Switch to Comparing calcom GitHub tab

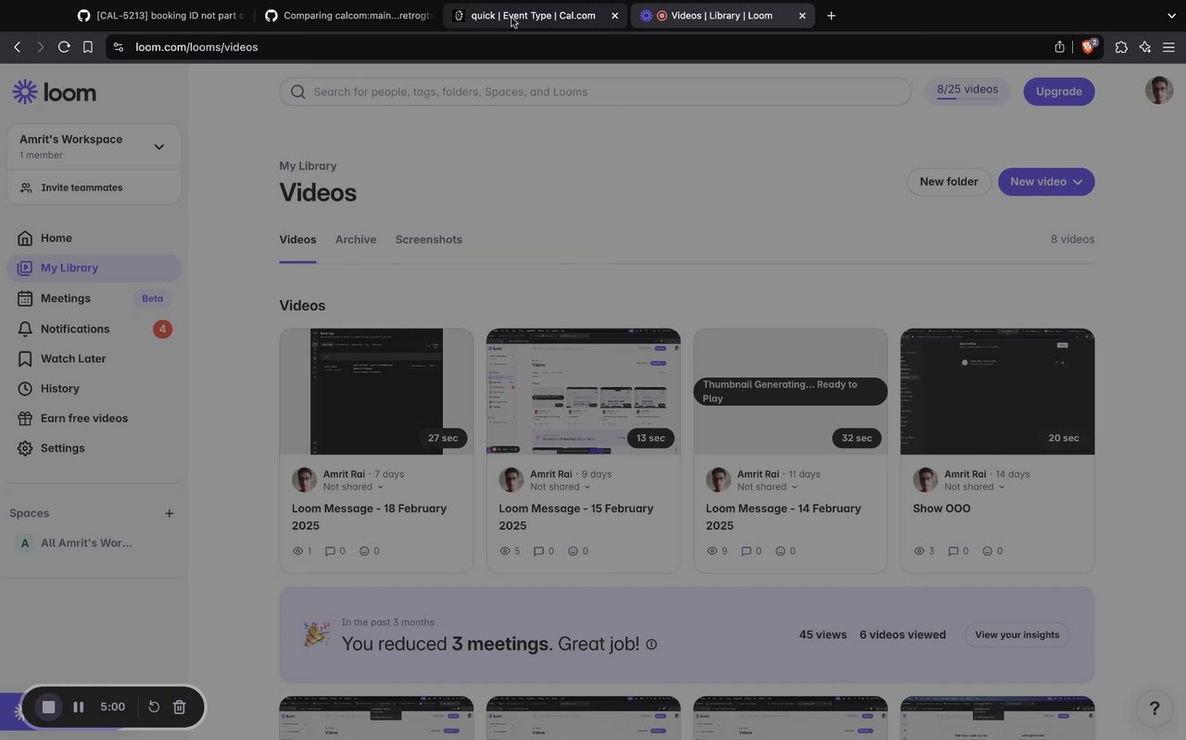[x=348, y=16]
